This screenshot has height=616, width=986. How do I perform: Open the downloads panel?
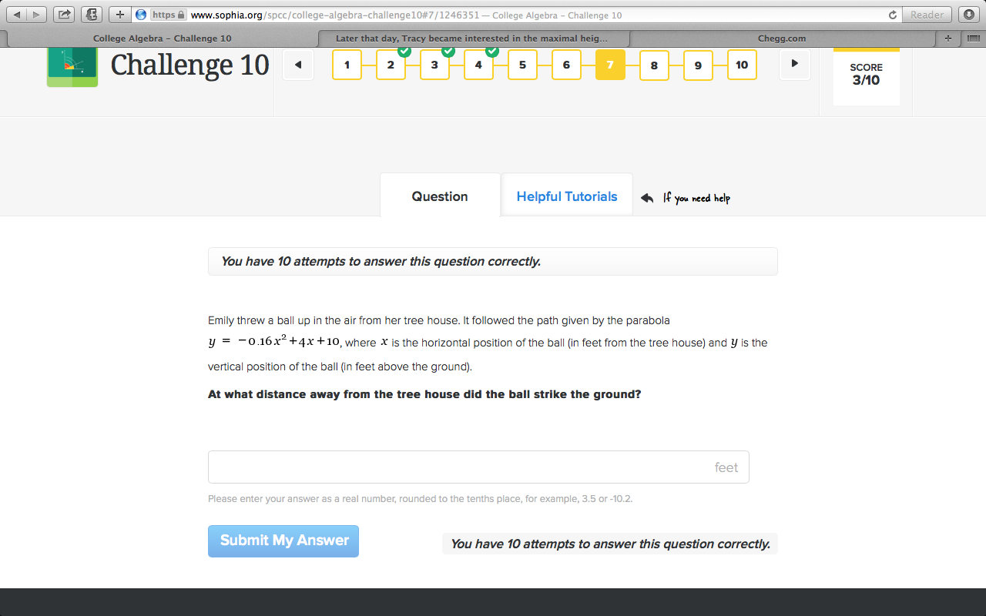pos(969,15)
